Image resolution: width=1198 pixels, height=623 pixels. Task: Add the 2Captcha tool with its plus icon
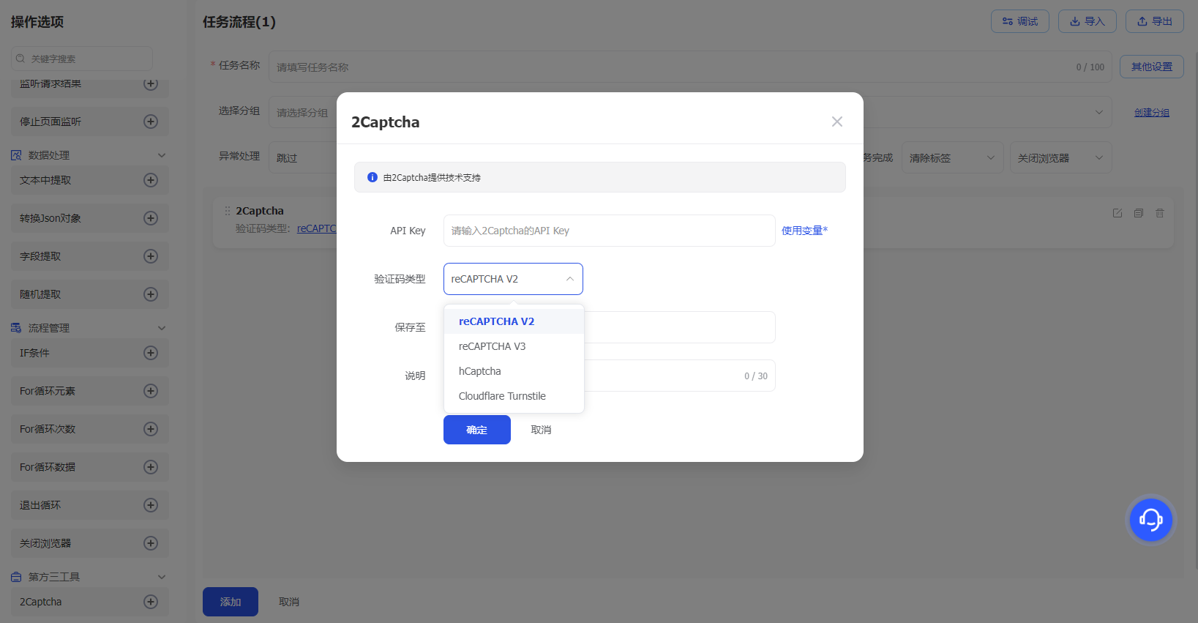click(151, 602)
